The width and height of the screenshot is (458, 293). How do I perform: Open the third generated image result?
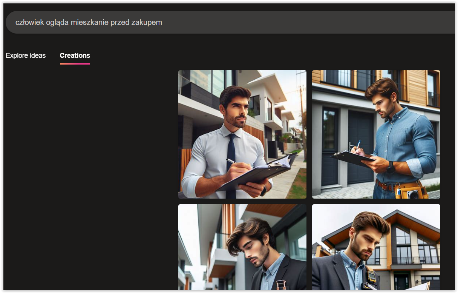tap(242, 247)
